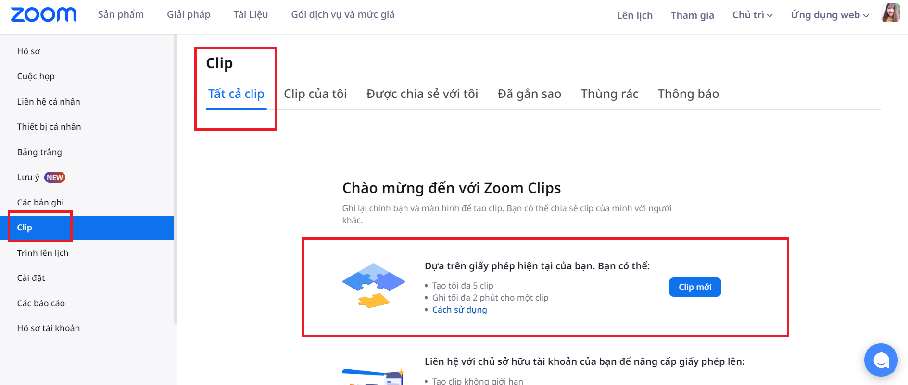Screen dimensions: 908x385
Task: Click the puzzle pieces illustration
Action: [x=374, y=285]
